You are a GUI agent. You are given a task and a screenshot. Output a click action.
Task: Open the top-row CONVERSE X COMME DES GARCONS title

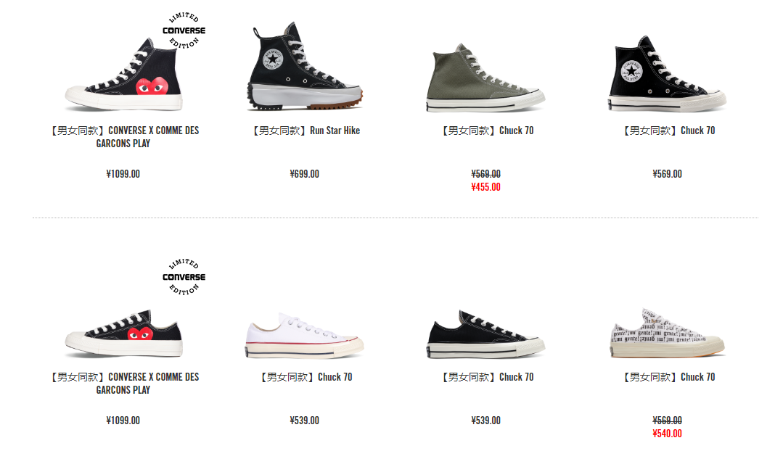(x=123, y=137)
